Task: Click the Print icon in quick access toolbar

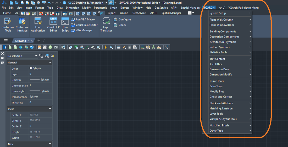Action: pos(38,3)
